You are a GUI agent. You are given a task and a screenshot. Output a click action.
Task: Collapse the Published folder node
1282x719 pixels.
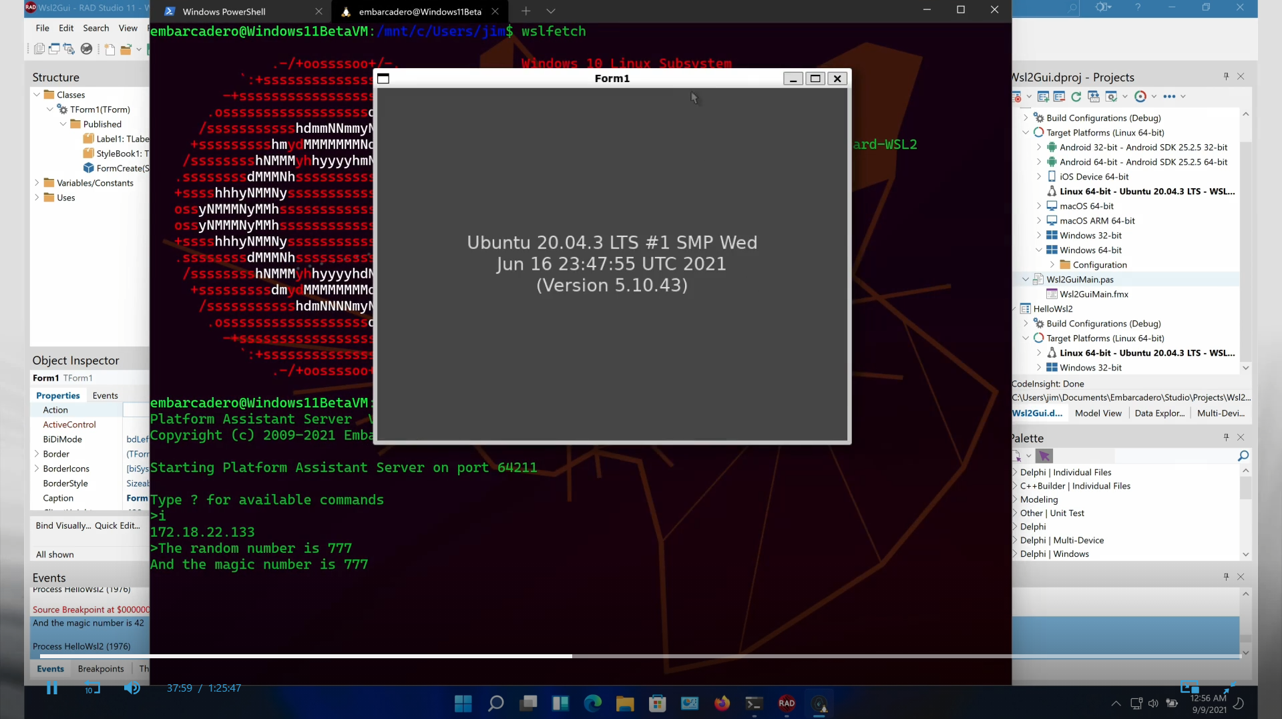(63, 124)
